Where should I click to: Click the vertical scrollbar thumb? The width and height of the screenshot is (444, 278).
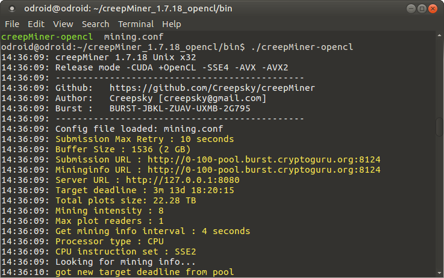point(439,127)
